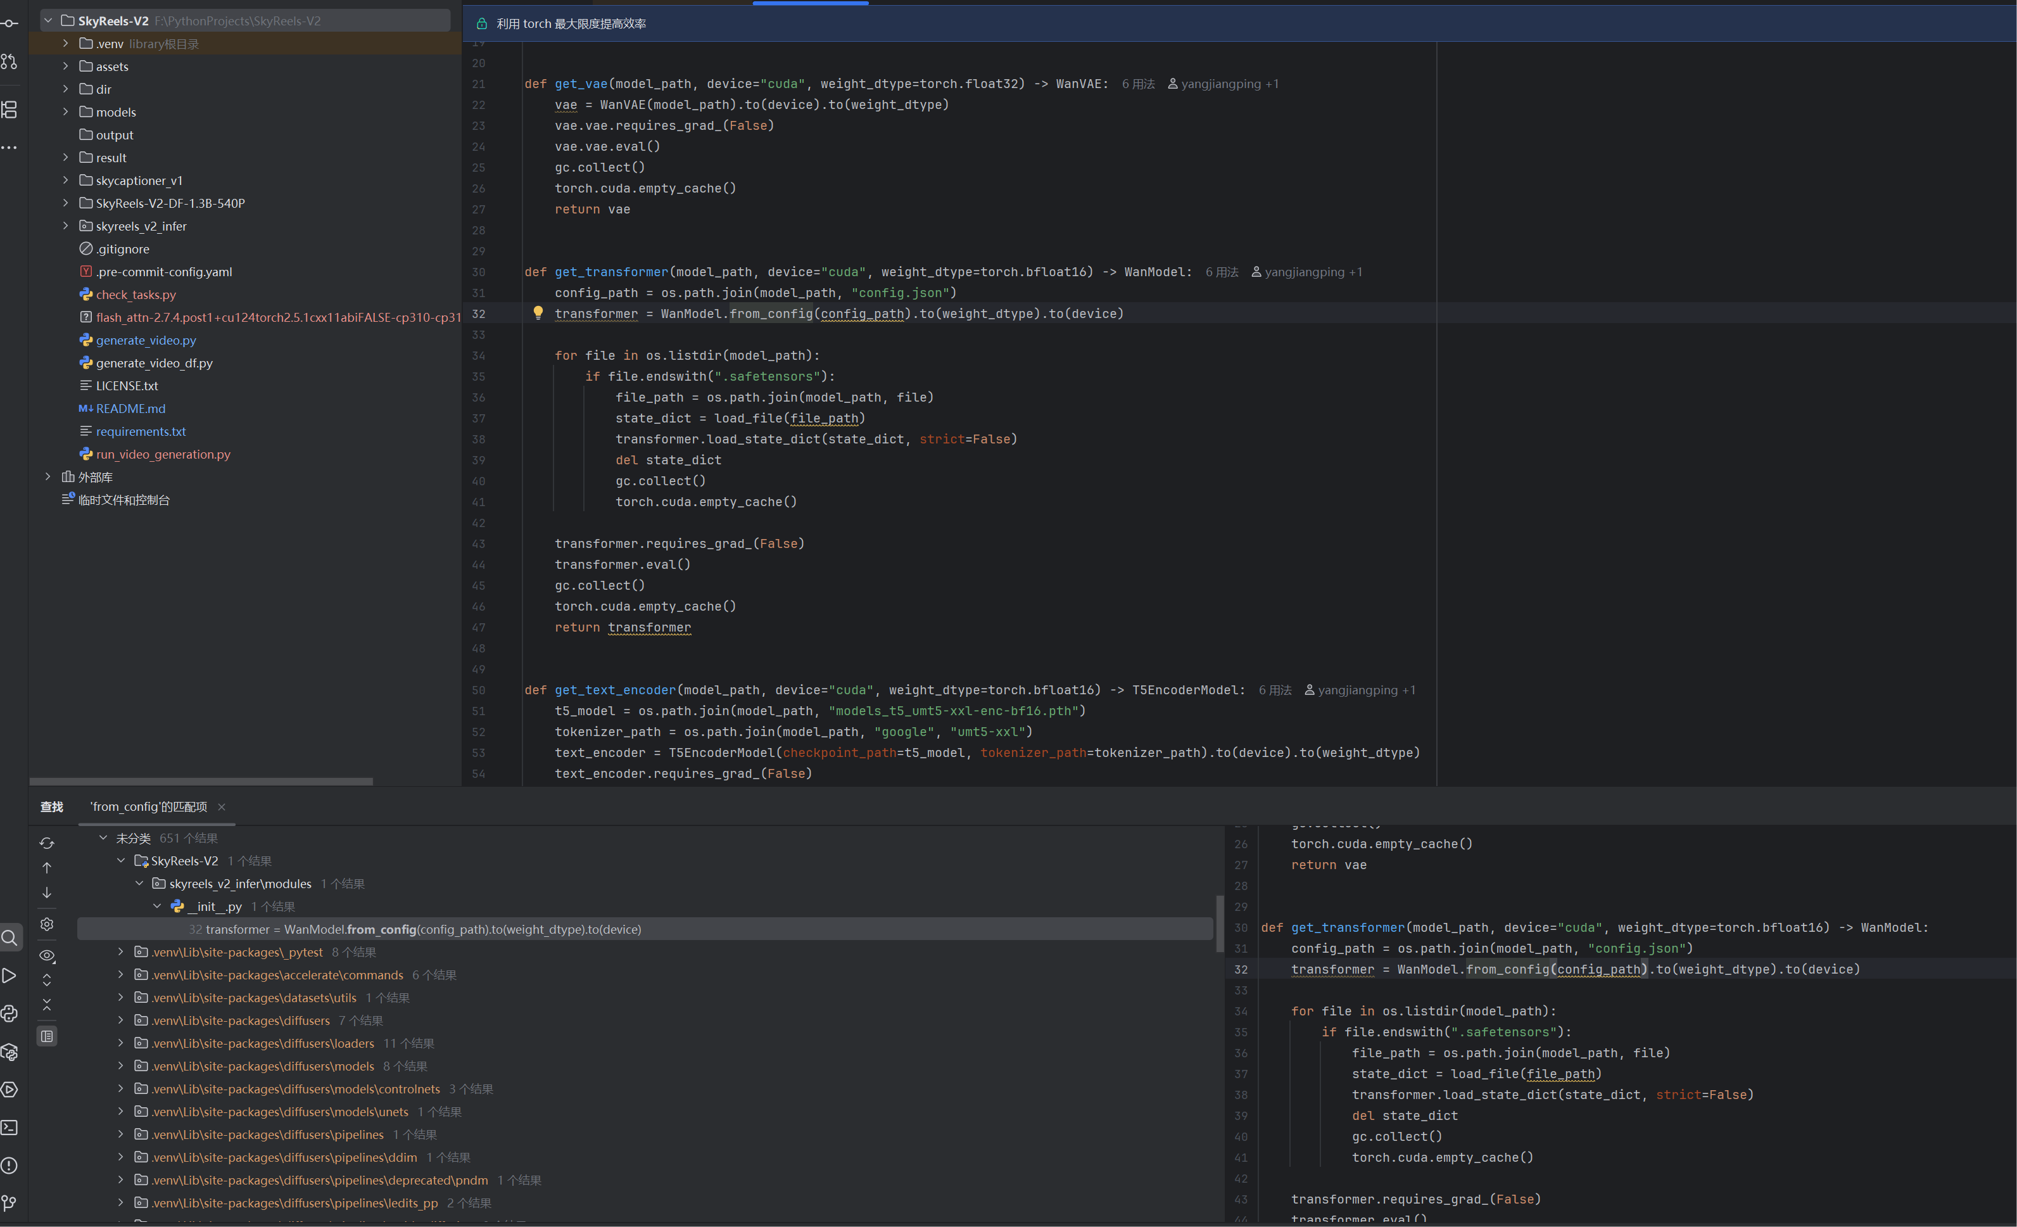Select the 'from_config'的匹配项 tab
Screen dimensions: 2017x1227
point(148,806)
